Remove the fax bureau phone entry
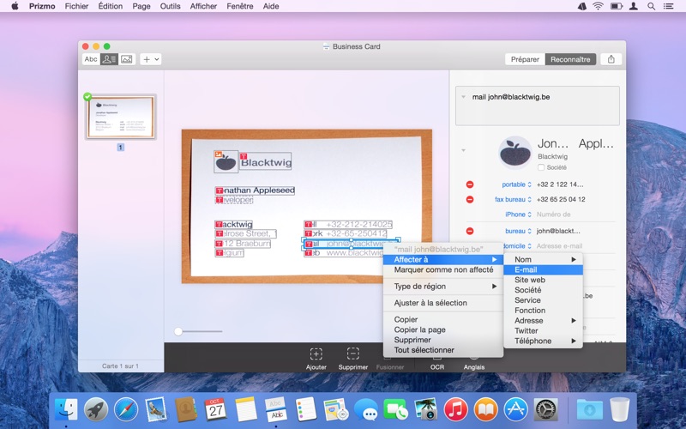Viewport: 686px width, 429px height. (470, 199)
